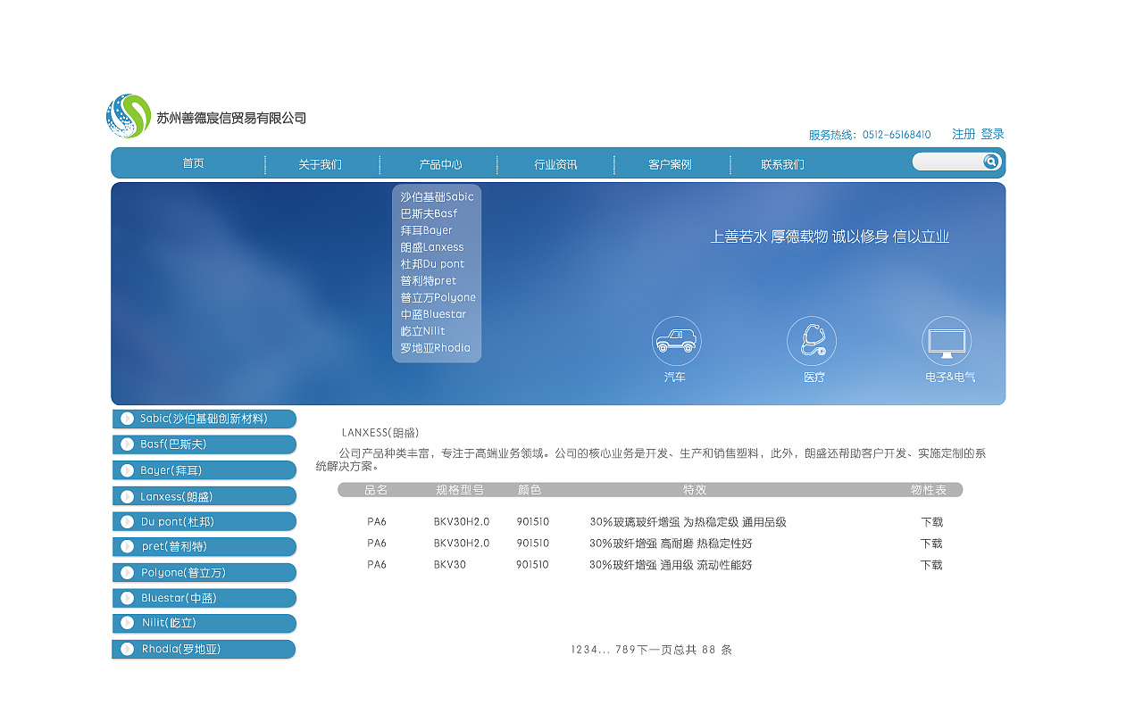Choose 罗地亚Rhodia in the dropdown menu
Image resolution: width=1143 pixels, height=714 pixels.
[435, 348]
